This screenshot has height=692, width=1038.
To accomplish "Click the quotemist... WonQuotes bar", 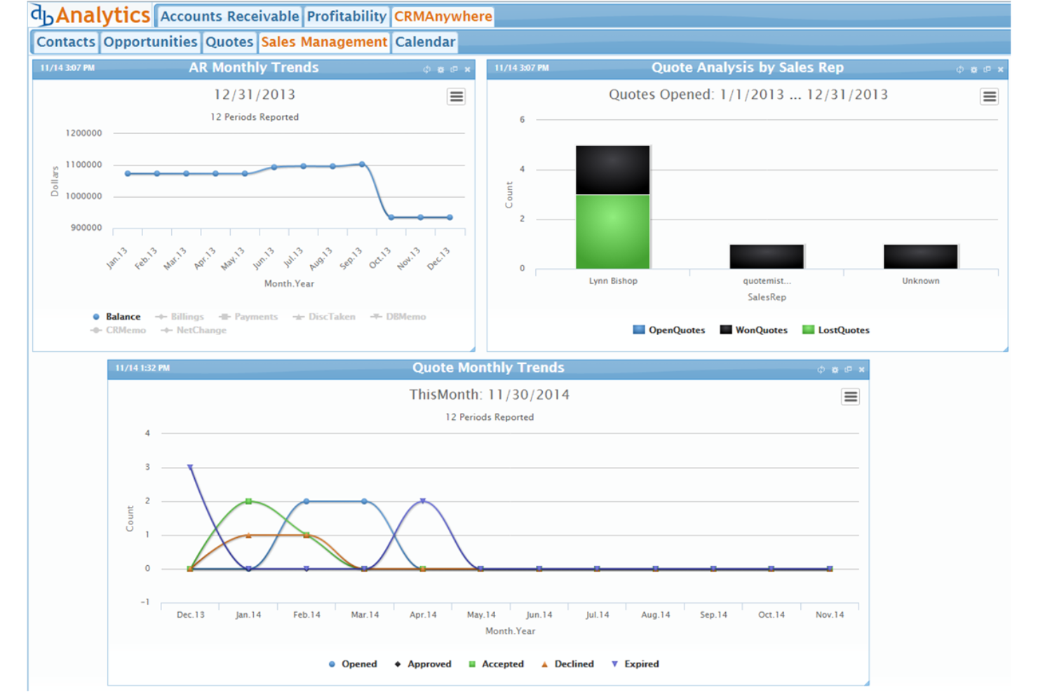I will (x=767, y=256).
